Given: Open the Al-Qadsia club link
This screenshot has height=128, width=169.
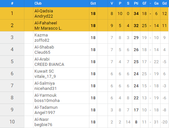Looking at the screenshot, I should coord(44,11).
